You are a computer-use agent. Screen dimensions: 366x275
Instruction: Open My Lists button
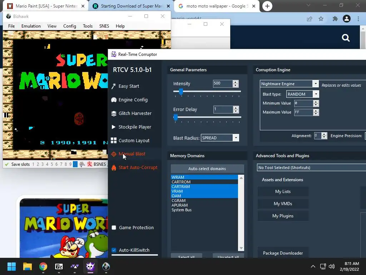[283, 192]
